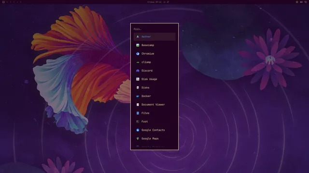The image size is (309, 173).
Task: Click the Disks app icon
Action: click(x=138, y=87)
